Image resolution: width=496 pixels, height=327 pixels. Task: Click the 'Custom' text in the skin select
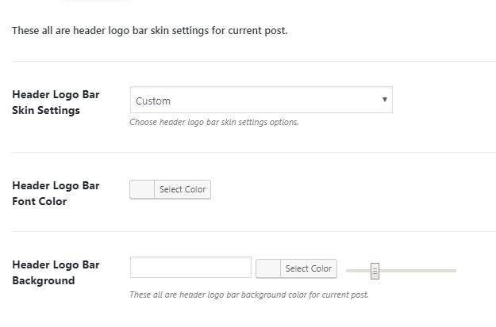[153, 101]
